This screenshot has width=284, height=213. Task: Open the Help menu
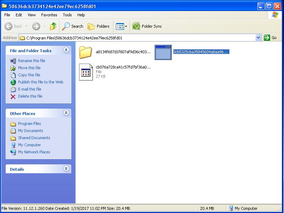[81, 15]
